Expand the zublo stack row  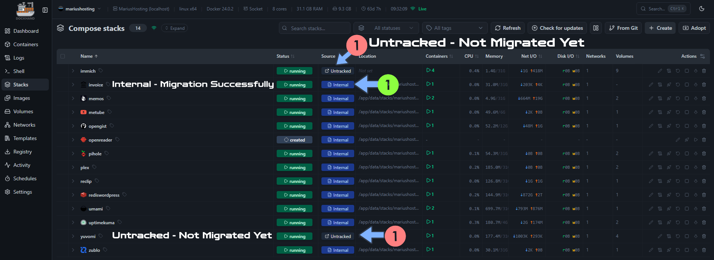pyautogui.click(x=73, y=250)
